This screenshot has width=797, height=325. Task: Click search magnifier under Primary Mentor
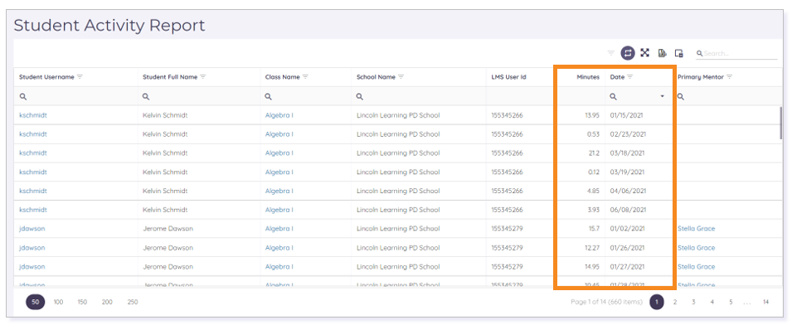[x=681, y=96]
